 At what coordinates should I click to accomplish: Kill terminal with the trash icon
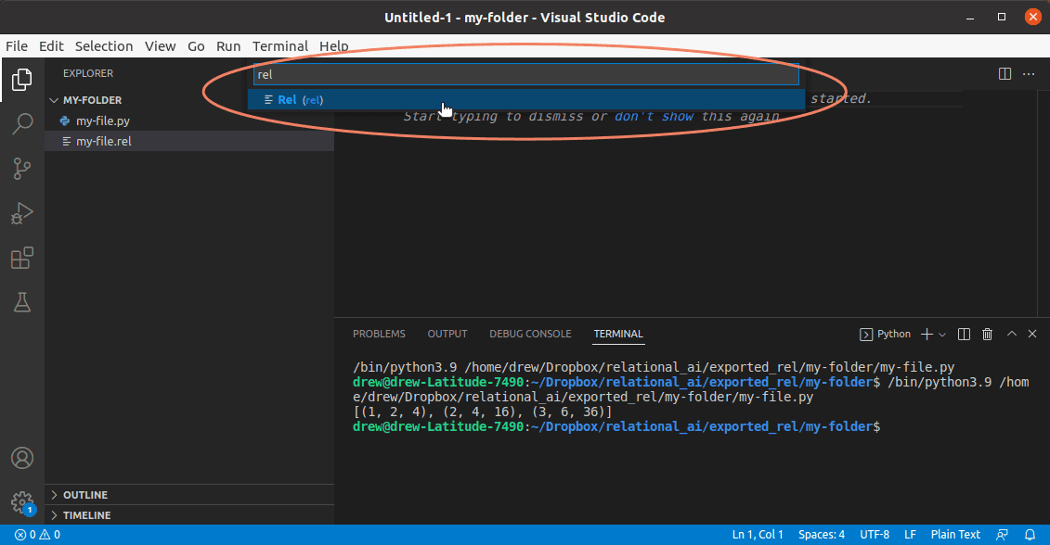pyautogui.click(x=988, y=334)
